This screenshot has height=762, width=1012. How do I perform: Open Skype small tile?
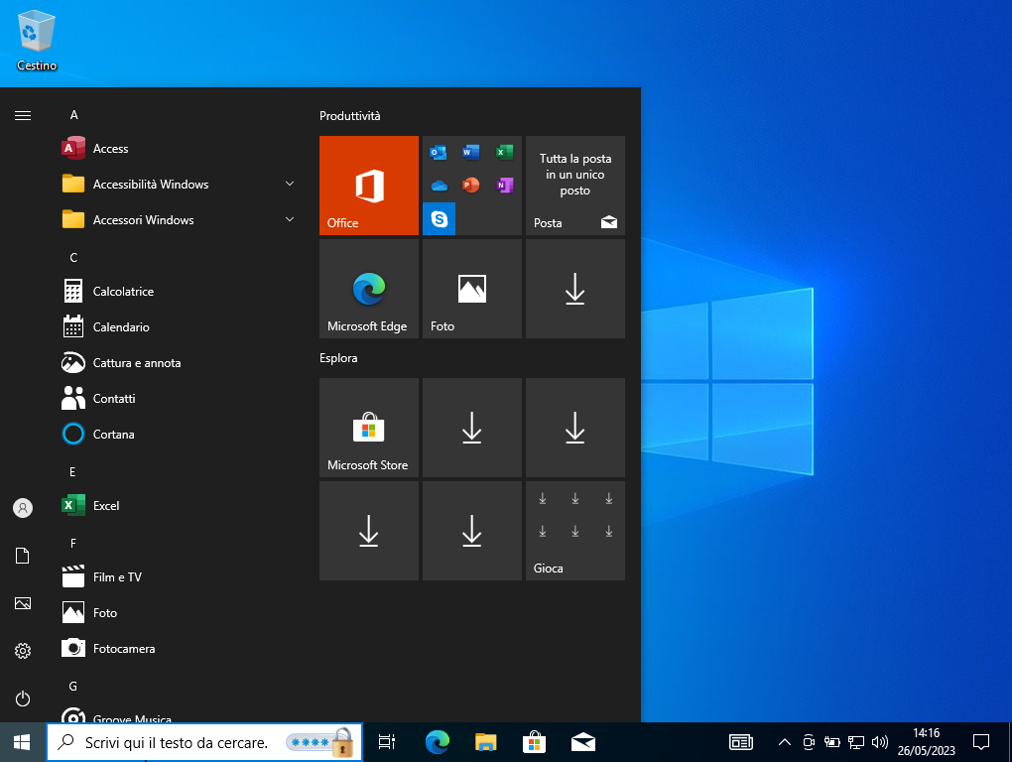pyautogui.click(x=439, y=218)
